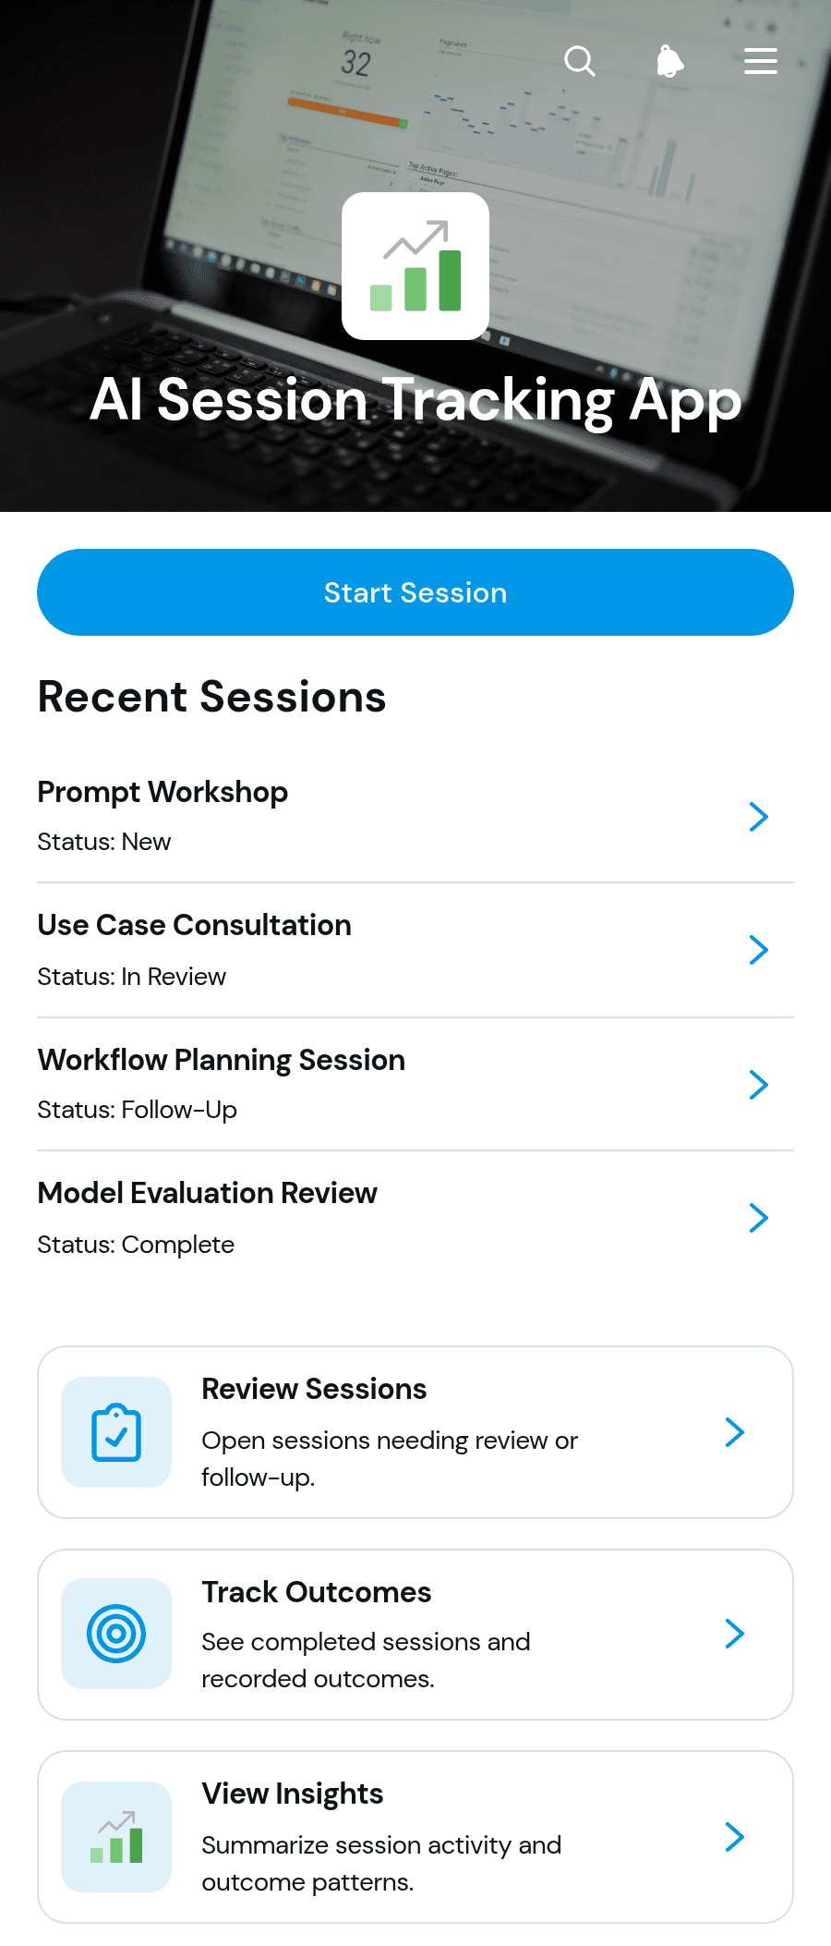The width and height of the screenshot is (831, 1946).
Task: Open Workflow Planning Session chevron arrow
Action: (759, 1085)
